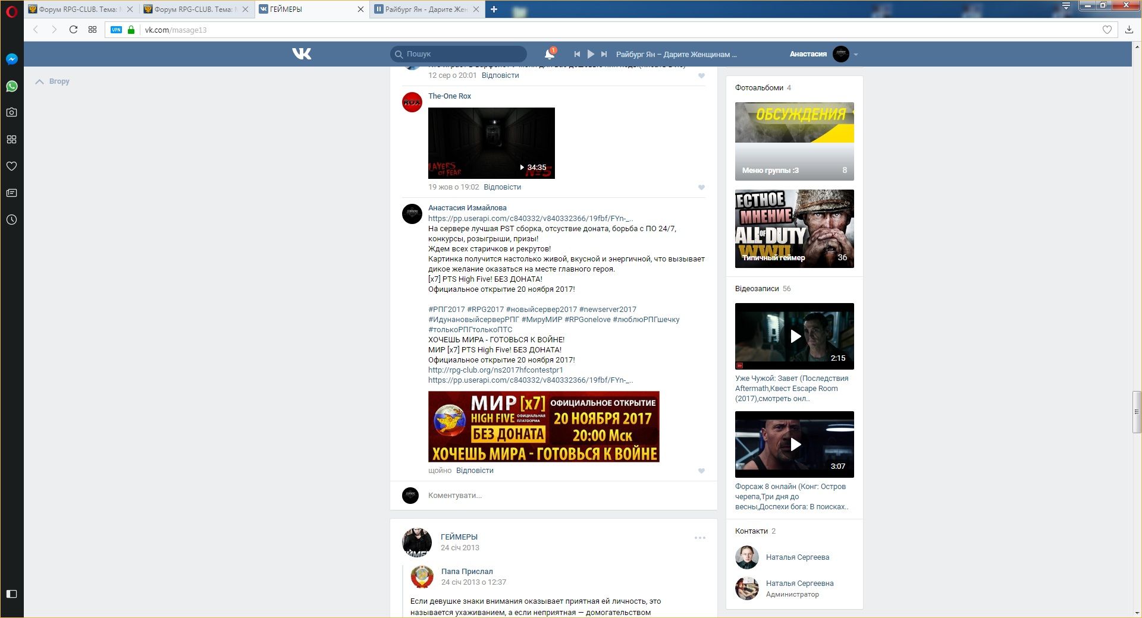Viewport: 1142px width, 618px height.
Task: Open The-One Rox profile name
Action: (450, 96)
